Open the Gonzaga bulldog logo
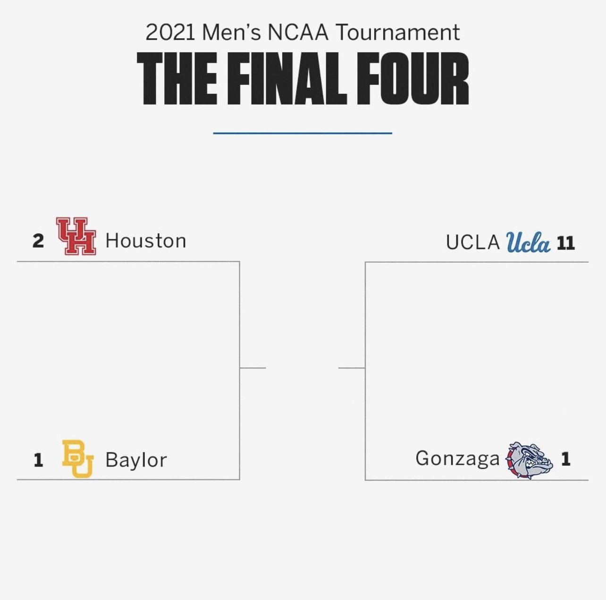The width and height of the screenshot is (606, 600). point(530,460)
